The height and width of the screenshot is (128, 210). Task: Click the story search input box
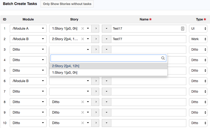[x=105, y=58]
